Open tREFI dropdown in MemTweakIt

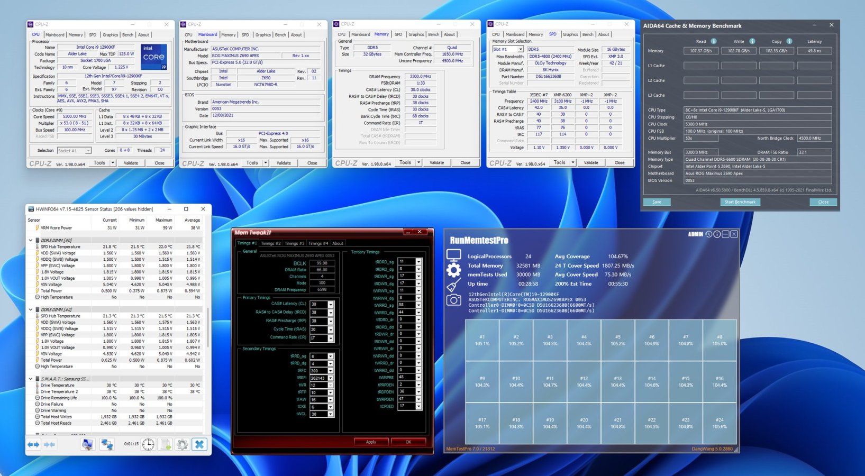click(x=331, y=378)
